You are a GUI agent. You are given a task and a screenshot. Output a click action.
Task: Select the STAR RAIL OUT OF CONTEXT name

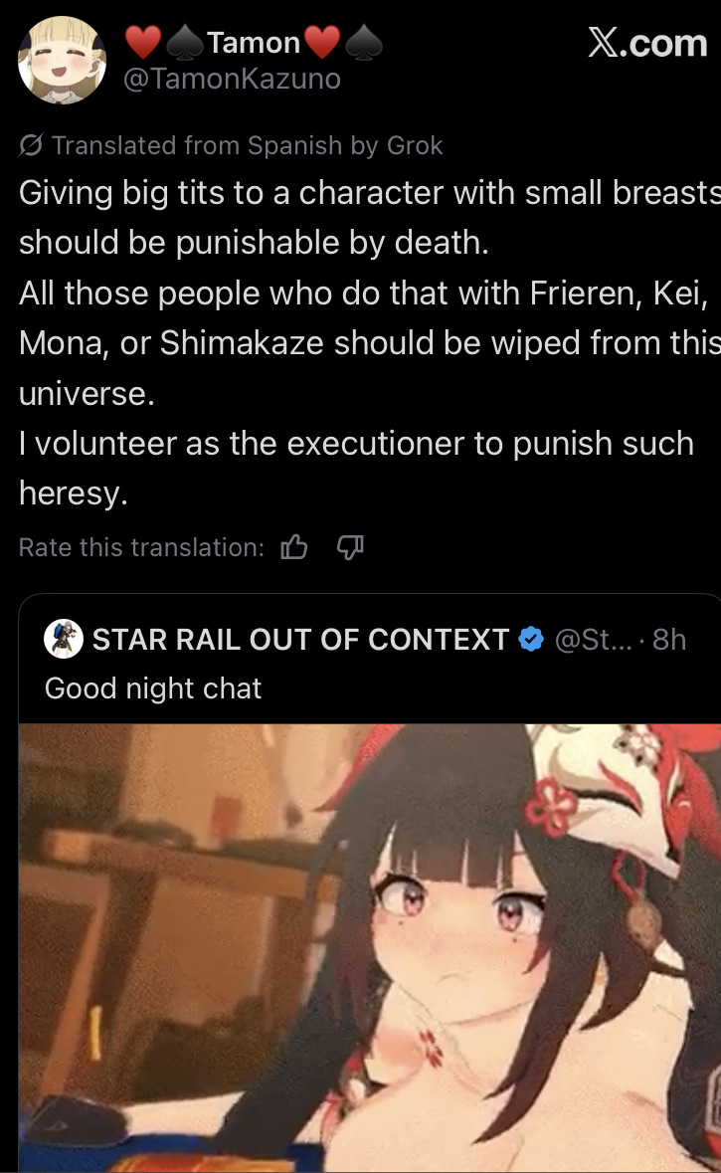pos(300,640)
